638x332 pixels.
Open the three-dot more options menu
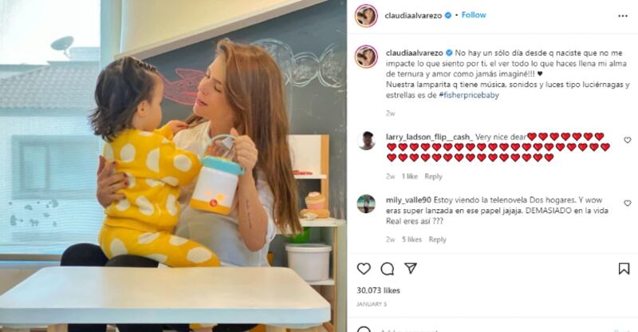tap(623, 16)
